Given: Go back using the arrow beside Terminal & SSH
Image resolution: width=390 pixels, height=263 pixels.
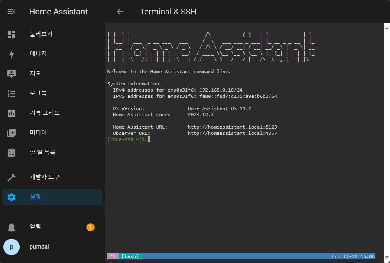Looking at the screenshot, I should pyautogui.click(x=120, y=12).
